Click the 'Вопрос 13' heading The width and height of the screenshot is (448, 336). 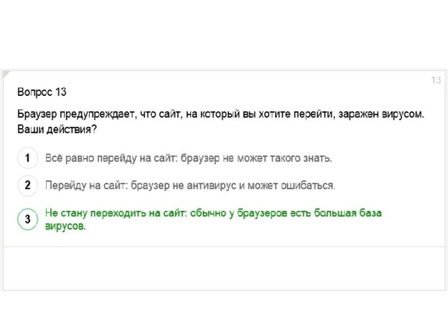click(x=42, y=92)
